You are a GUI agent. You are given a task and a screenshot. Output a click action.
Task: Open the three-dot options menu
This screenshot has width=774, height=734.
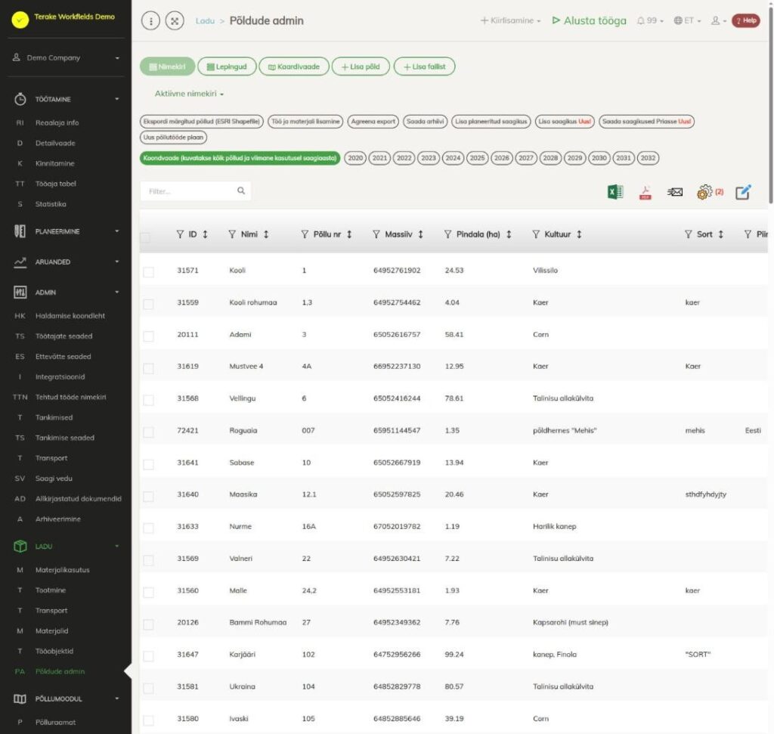point(150,20)
